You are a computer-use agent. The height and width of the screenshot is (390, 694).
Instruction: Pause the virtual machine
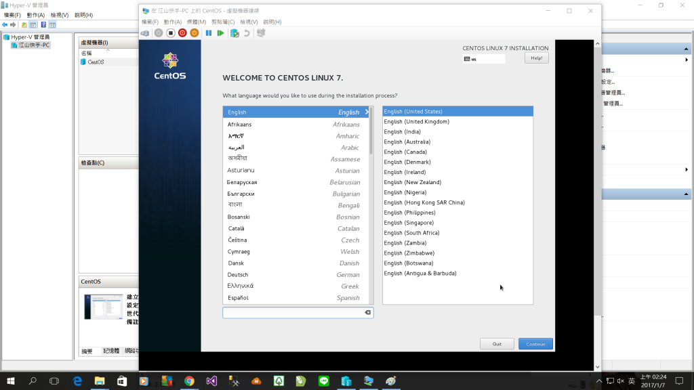[x=209, y=33]
